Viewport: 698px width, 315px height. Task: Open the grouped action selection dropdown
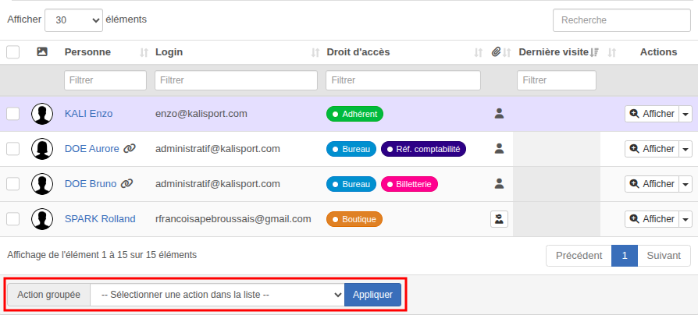click(217, 295)
